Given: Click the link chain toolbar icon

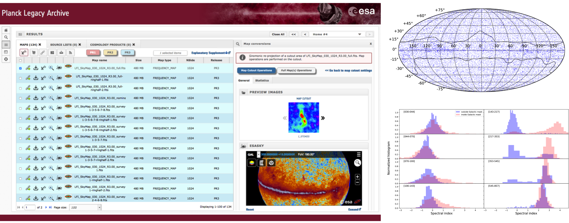Looking at the screenshot, I should pos(43,52).
